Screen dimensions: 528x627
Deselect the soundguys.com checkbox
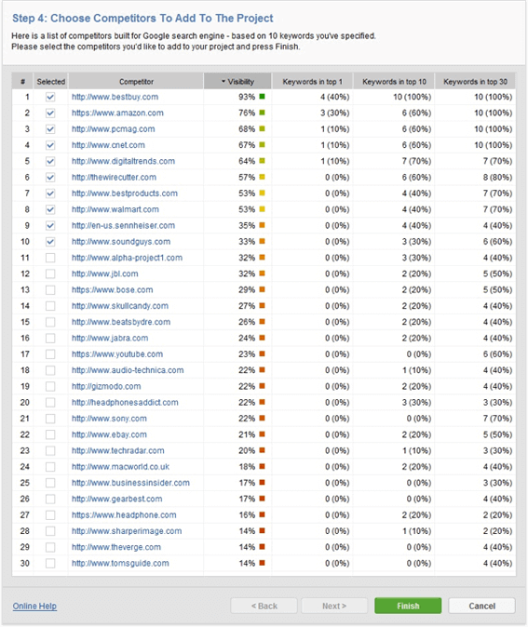(x=50, y=242)
